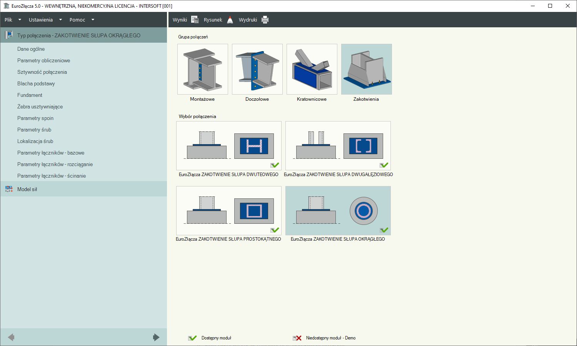The width and height of the screenshot is (577, 346).
Task: Click the Wydruki printer icon
Action: coord(265,20)
